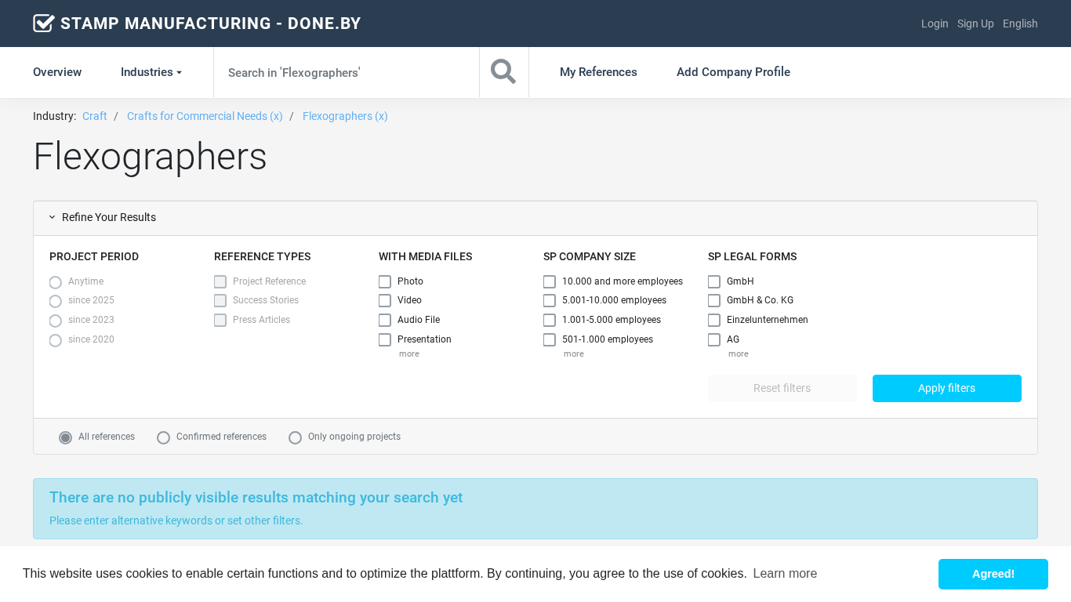Check the Photo media filter

click(x=385, y=281)
